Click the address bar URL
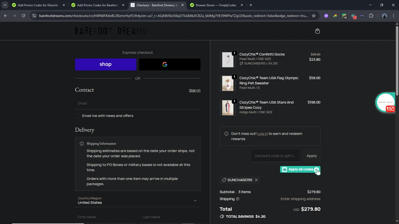399x224 pixels. tap(173, 16)
